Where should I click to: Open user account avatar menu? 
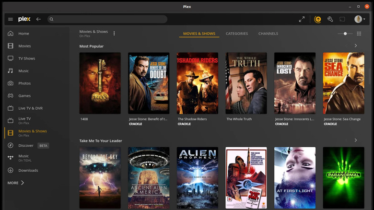click(x=358, y=19)
